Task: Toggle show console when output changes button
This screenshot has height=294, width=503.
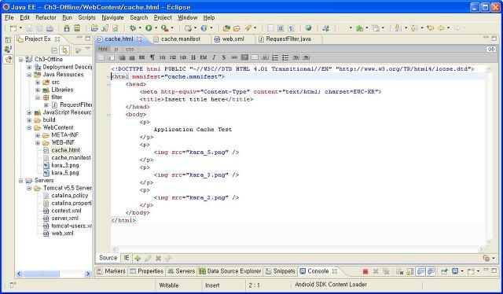Action: (x=420, y=271)
